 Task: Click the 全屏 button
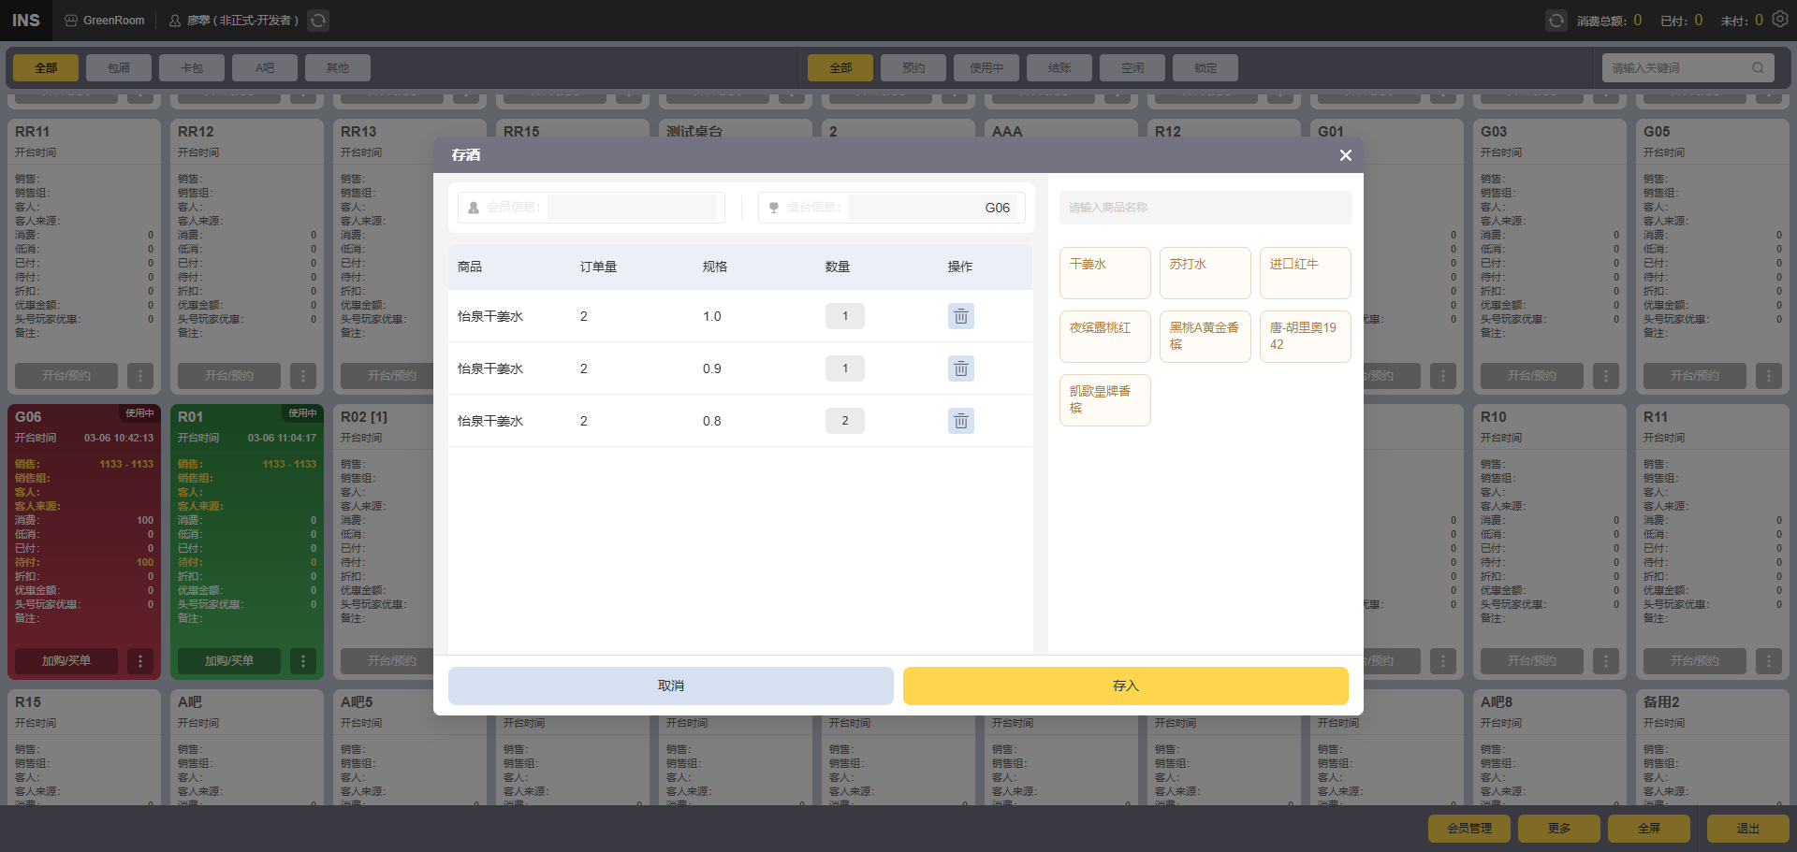tap(1649, 829)
